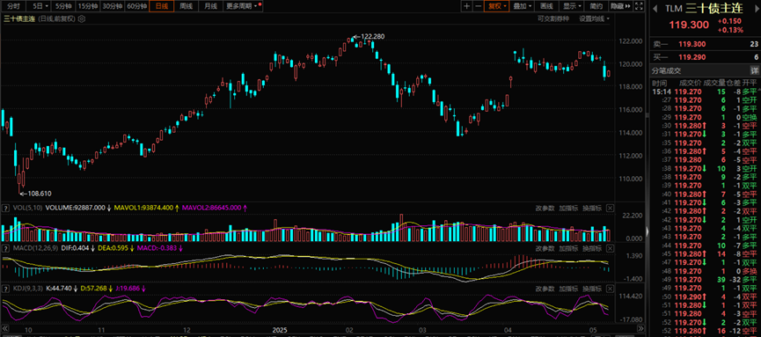Close the MACD indicator panel
This screenshot has height=337, width=761.
(610, 248)
